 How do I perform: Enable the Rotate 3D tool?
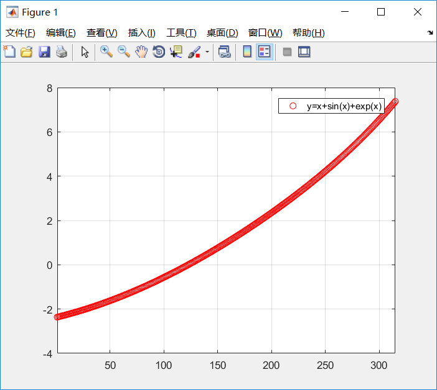click(159, 52)
